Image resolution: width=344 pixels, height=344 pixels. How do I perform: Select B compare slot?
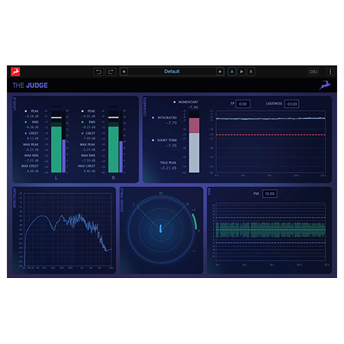coord(251,72)
